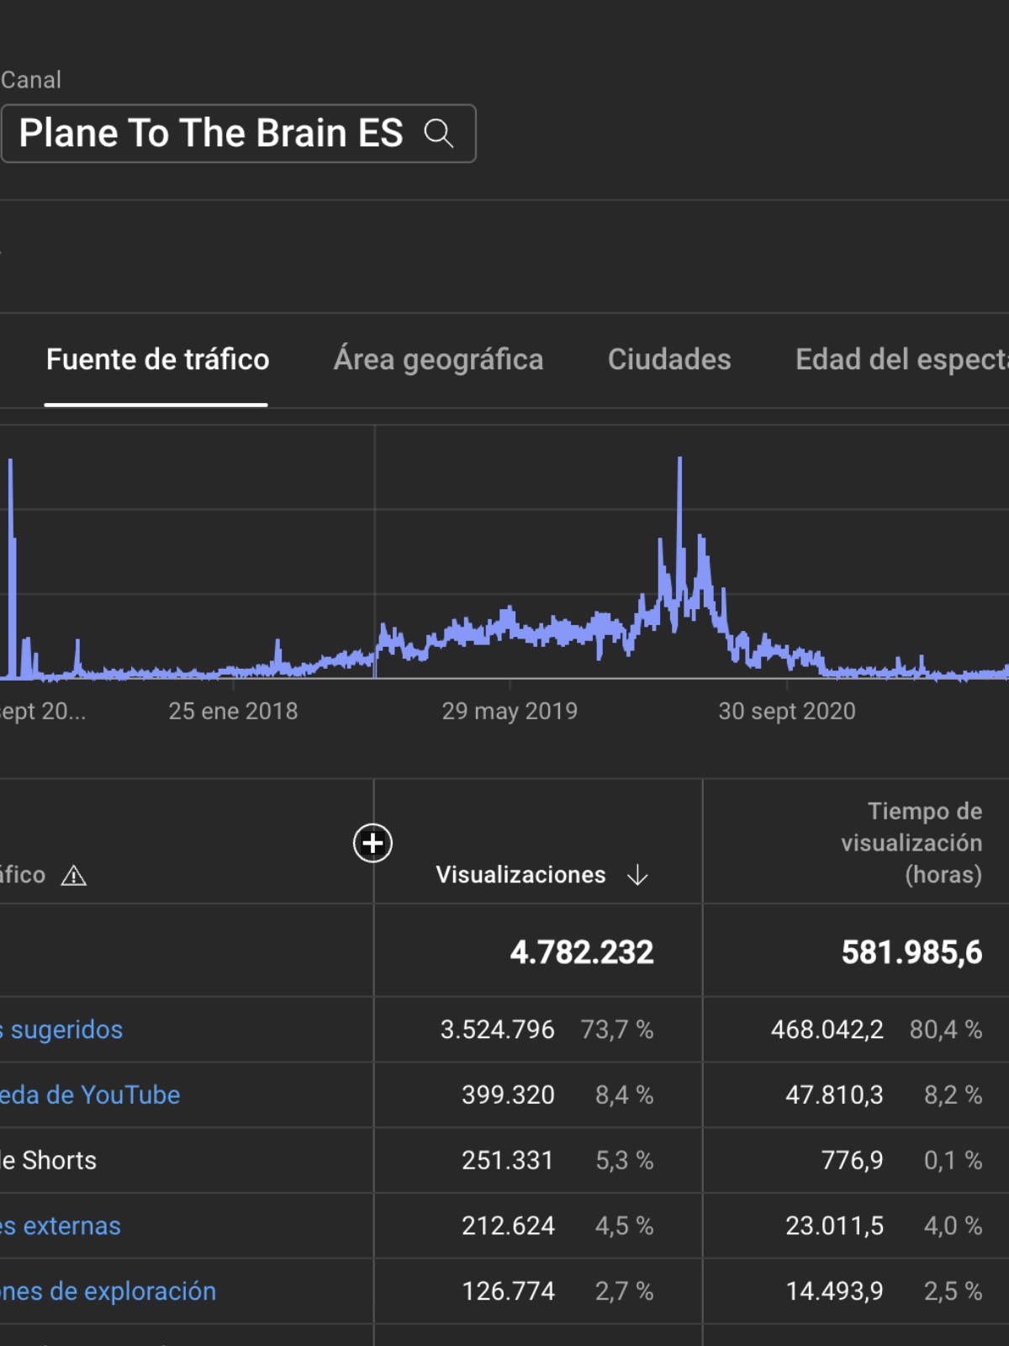
Task: Click the 25 ene 2018 axis label
Action: click(233, 712)
